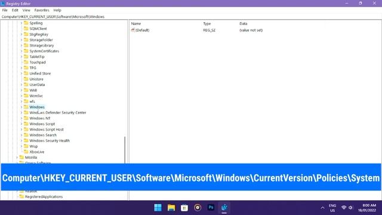Show hidden system tray icons
This screenshot has width=382, height=215.
[x=322, y=208]
